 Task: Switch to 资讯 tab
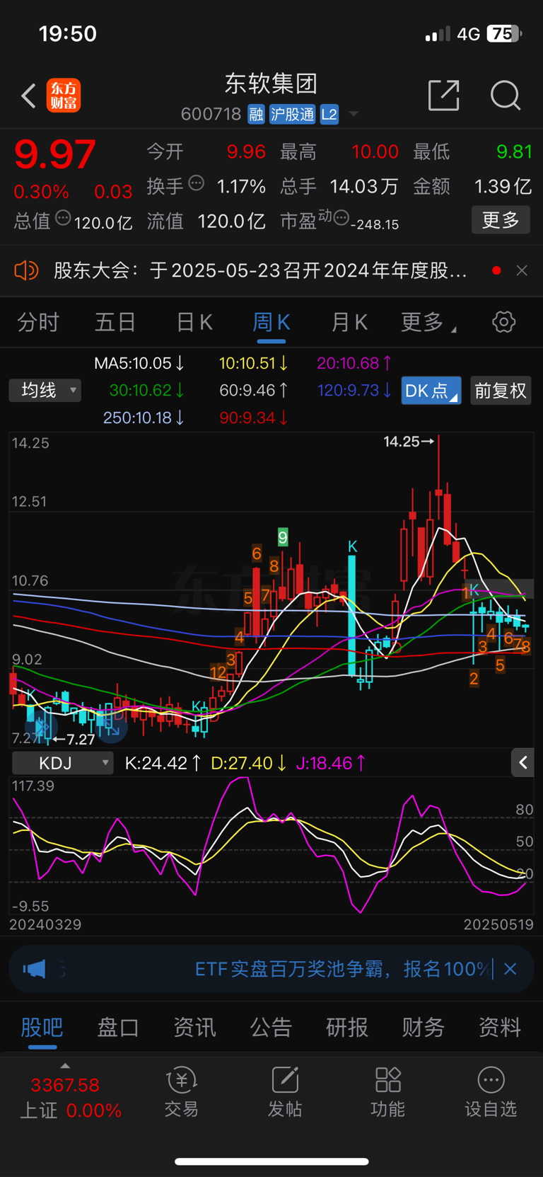tap(194, 1027)
